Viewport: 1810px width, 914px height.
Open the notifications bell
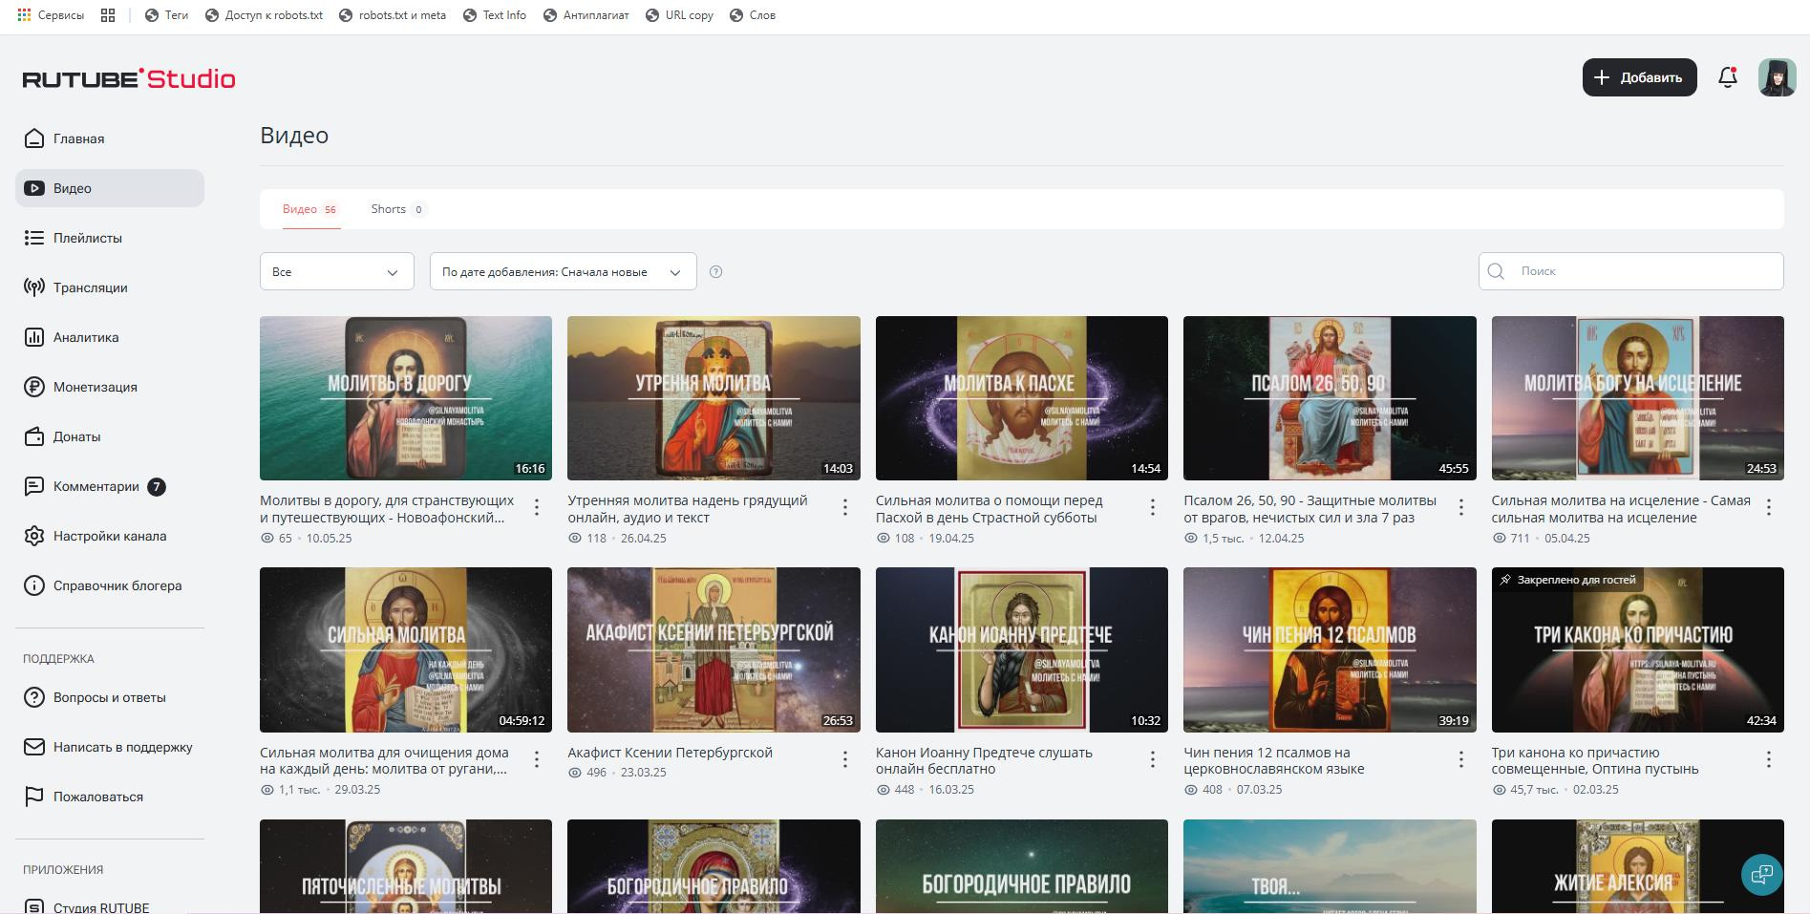tap(1727, 77)
